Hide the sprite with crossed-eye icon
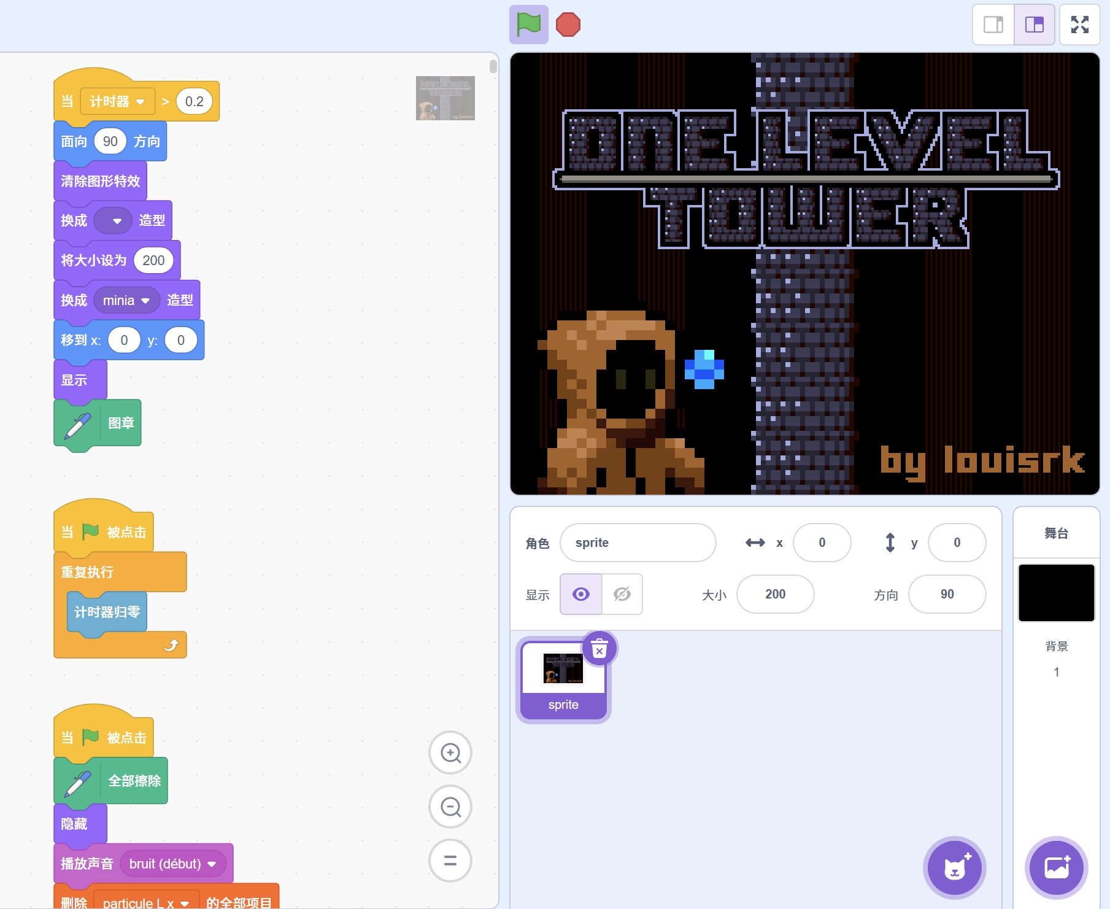The image size is (1110, 909). coord(622,594)
